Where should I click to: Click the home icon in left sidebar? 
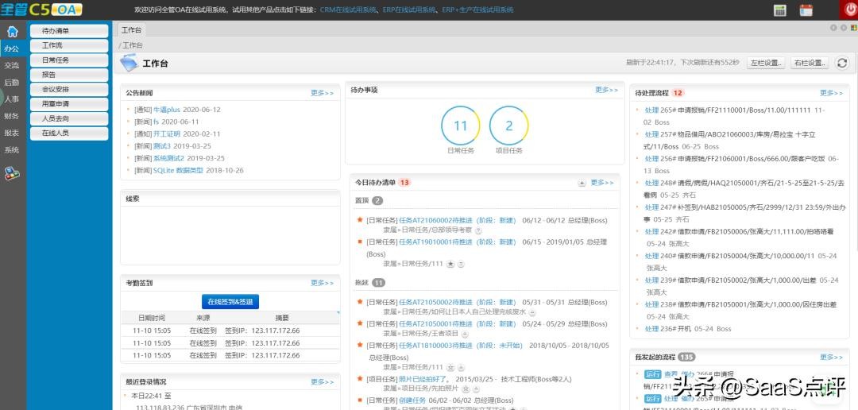(x=12, y=32)
